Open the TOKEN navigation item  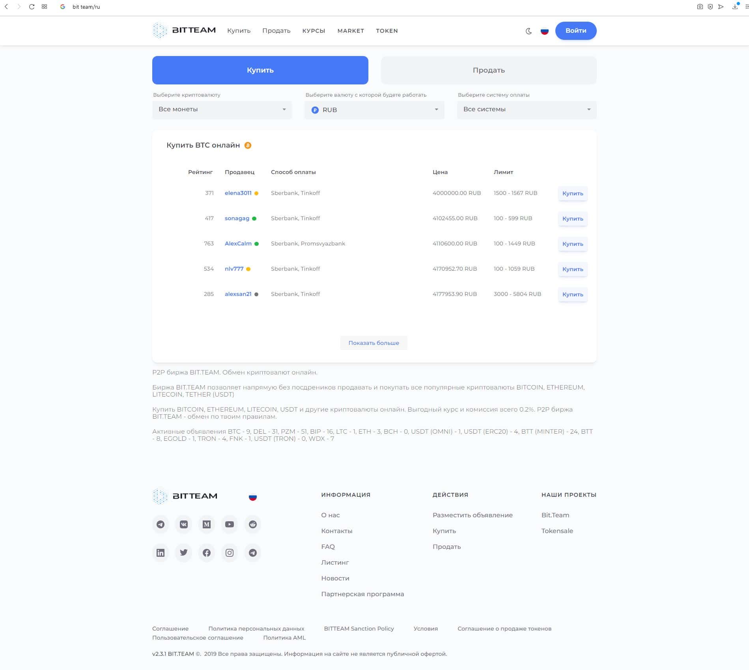click(x=387, y=31)
